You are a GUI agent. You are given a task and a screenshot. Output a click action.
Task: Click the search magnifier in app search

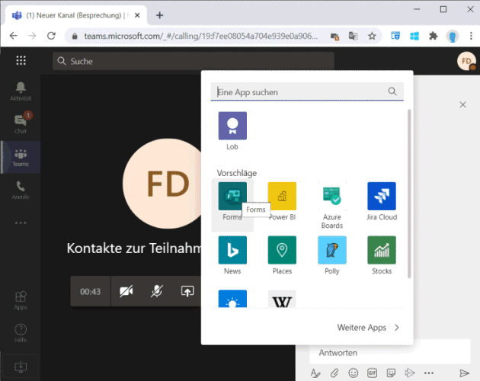point(392,91)
